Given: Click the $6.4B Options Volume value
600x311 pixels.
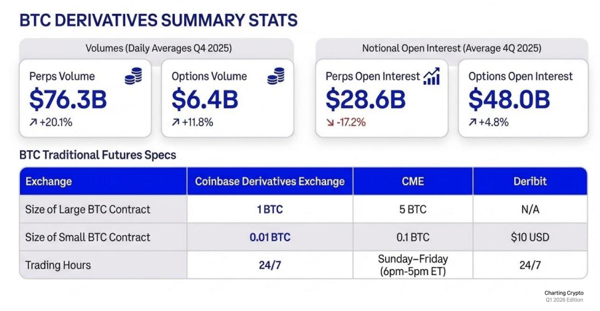Looking at the screenshot, I should [x=205, y=100].
